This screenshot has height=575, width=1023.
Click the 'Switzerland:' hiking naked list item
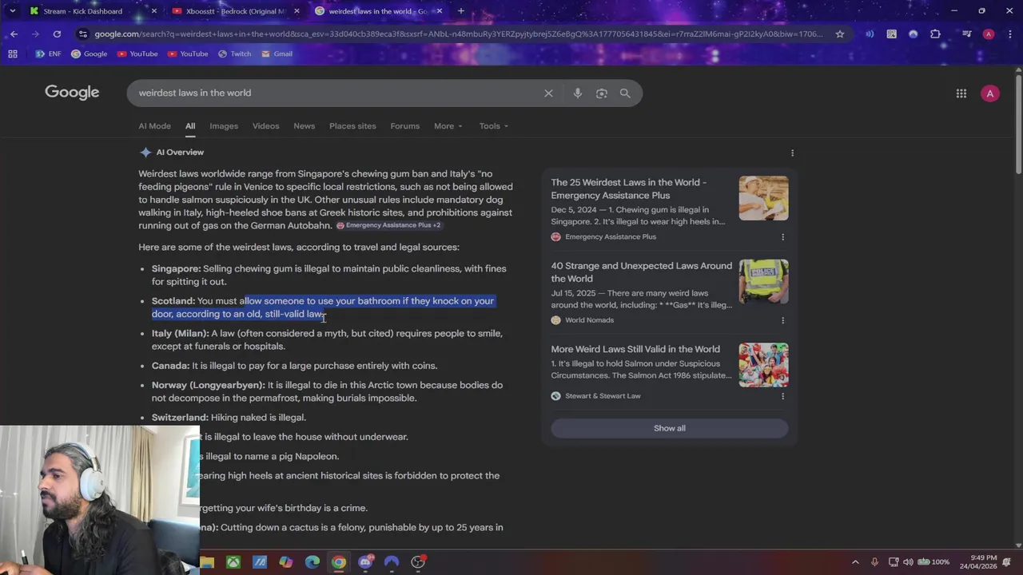pyautogui.click(x=229, y=418)
